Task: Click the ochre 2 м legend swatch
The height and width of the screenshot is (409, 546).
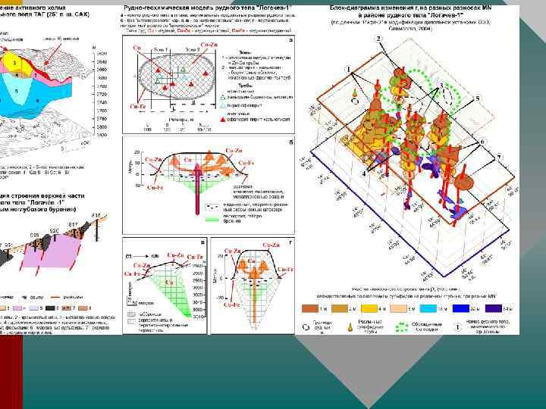Action: click(x=340, y=308)
